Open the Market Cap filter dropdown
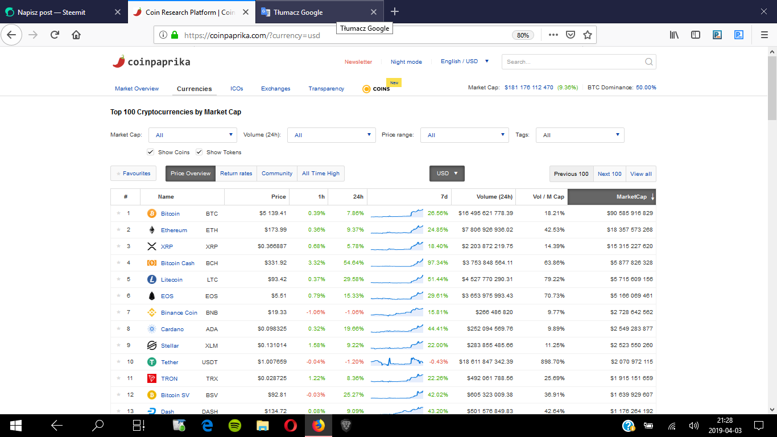Image resolution: width=777 pixels, height=437 pixels. [x=192, y=135]
